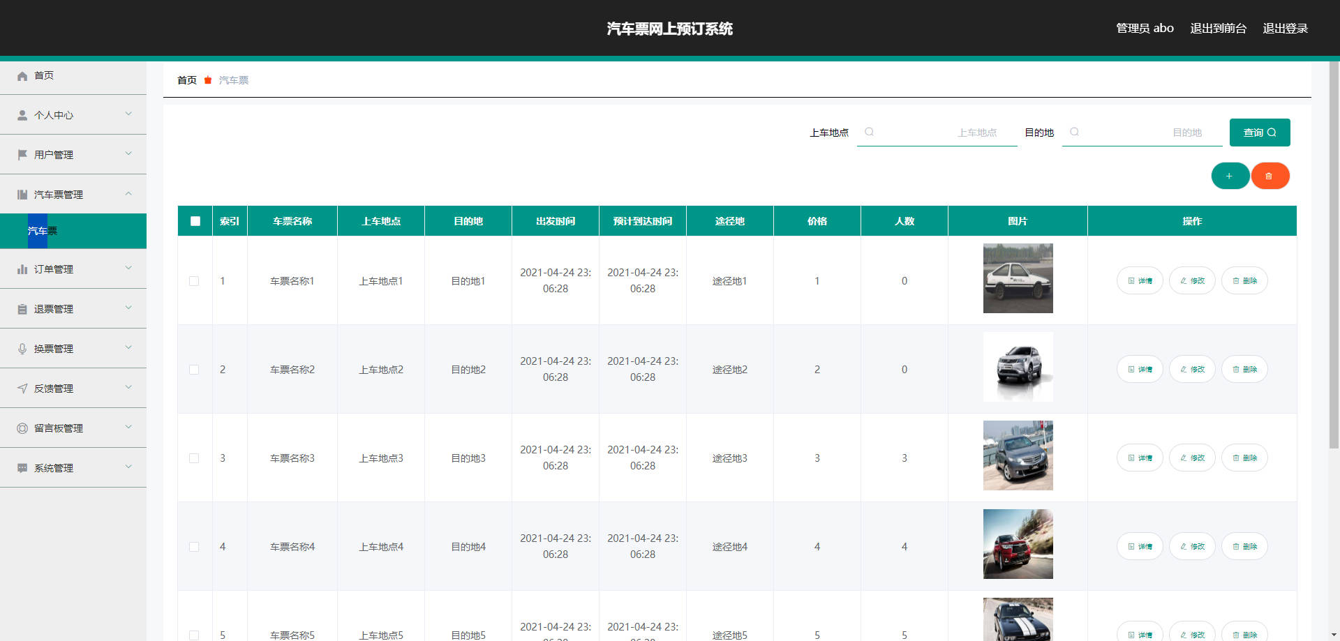
Task: Click the home icon in the sidebar
Action: (x=22, y=76)
